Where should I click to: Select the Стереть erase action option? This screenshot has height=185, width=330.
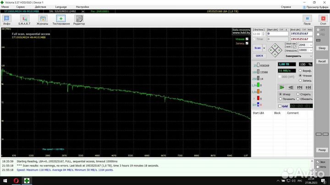(299, 95)
